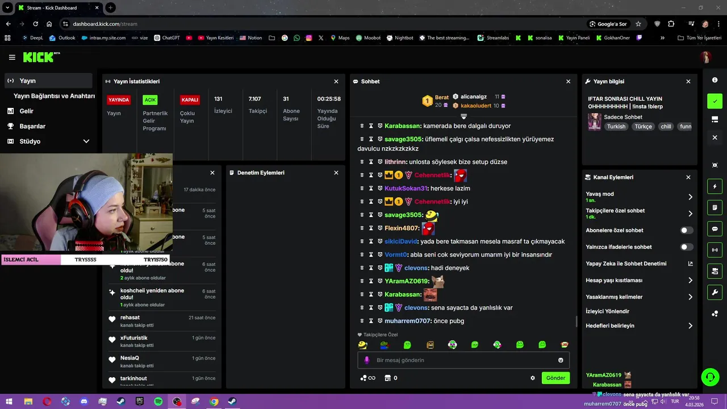
Task: Toggle Yalnızca ifadelerle sohbet switch
Action: coord(687,247)
